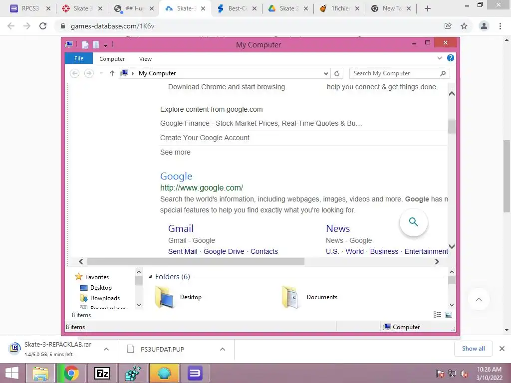Open the Contacts sublink
The height and width of the screenshot is (383, 511).
pyautogui.click(x=264, y=251)
